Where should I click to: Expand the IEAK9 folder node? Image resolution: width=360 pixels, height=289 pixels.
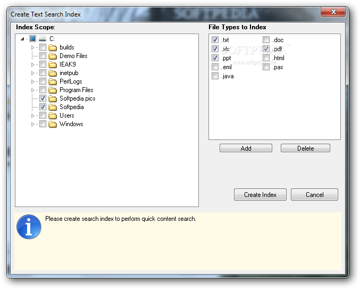[32, 64]
